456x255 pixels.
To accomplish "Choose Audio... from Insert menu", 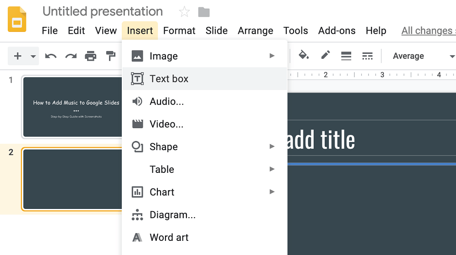I will click(205, 101).
